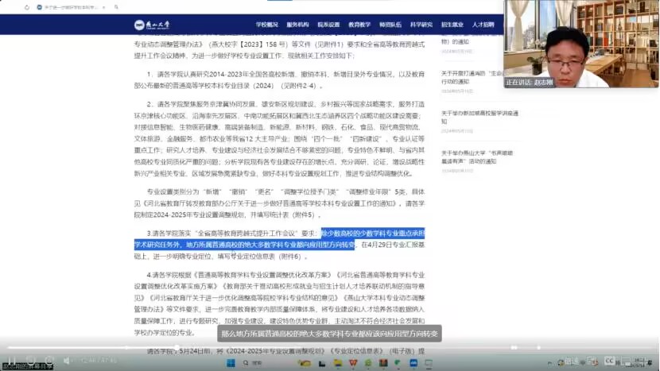Open the 师资队伍 navigation menu
The image size is (660, 371).
pyautogui.click(x=390, y=25)
